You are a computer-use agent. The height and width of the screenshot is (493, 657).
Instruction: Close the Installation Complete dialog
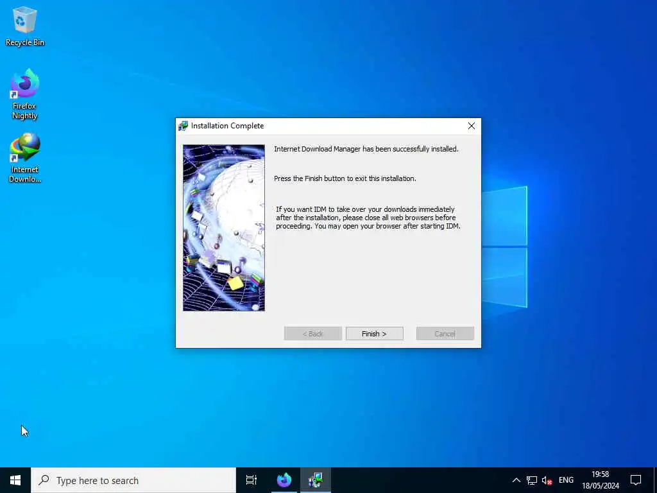[472, 126]
